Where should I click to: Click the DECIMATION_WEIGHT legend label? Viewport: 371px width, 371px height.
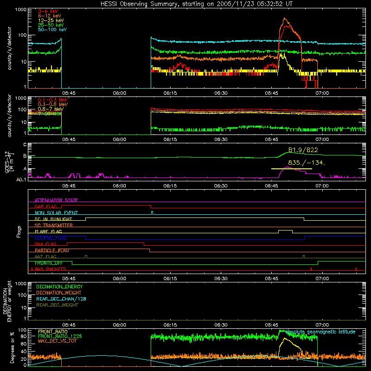59,293
